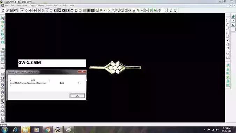
Task: Click the green gear icon in left toolbar
Action: click(x=2, y=42)
